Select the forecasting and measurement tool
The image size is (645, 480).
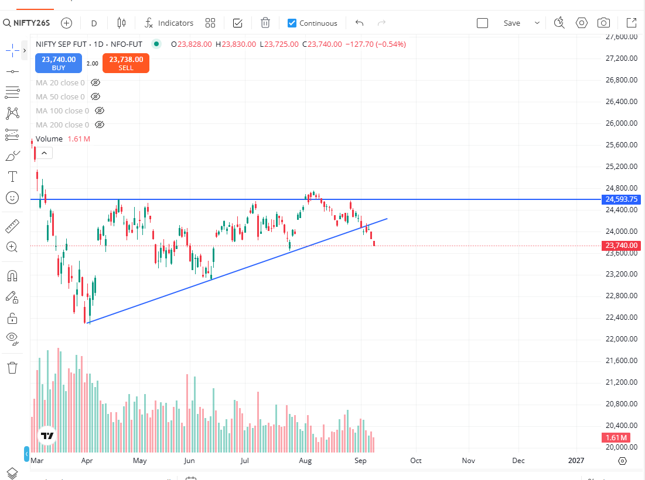pos(12,134)
